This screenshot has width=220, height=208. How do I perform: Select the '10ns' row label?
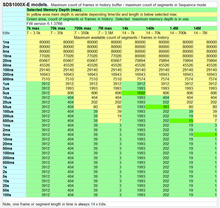(14, 56)
